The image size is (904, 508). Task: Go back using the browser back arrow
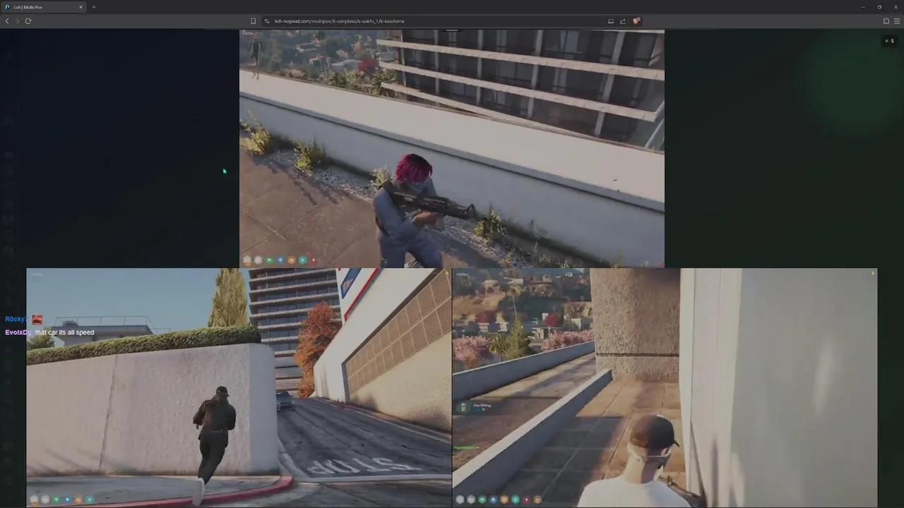[7, 21]
